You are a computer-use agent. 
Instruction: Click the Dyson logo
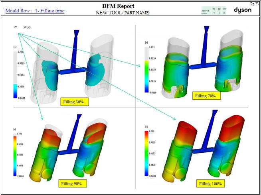tap(242, 10)
